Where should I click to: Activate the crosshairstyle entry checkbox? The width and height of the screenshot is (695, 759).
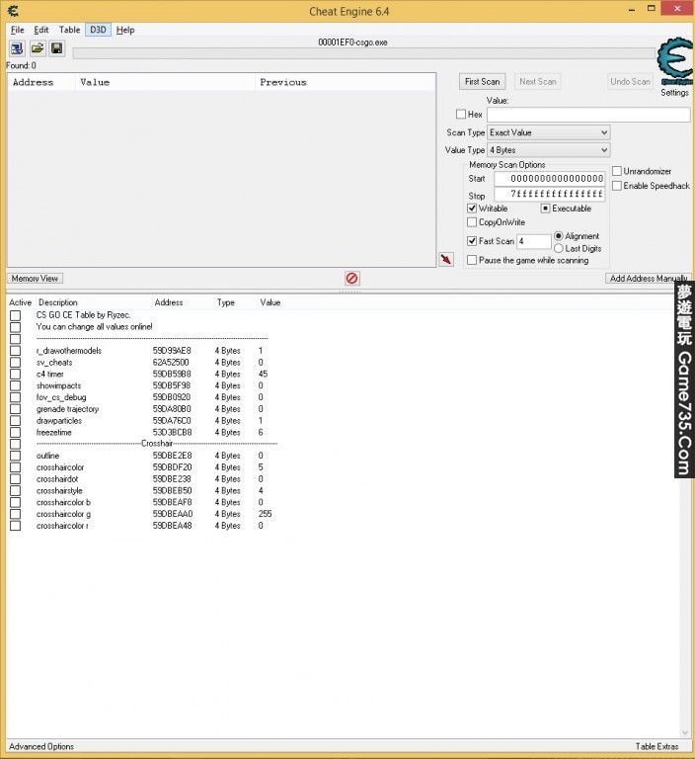click(16, 490)
